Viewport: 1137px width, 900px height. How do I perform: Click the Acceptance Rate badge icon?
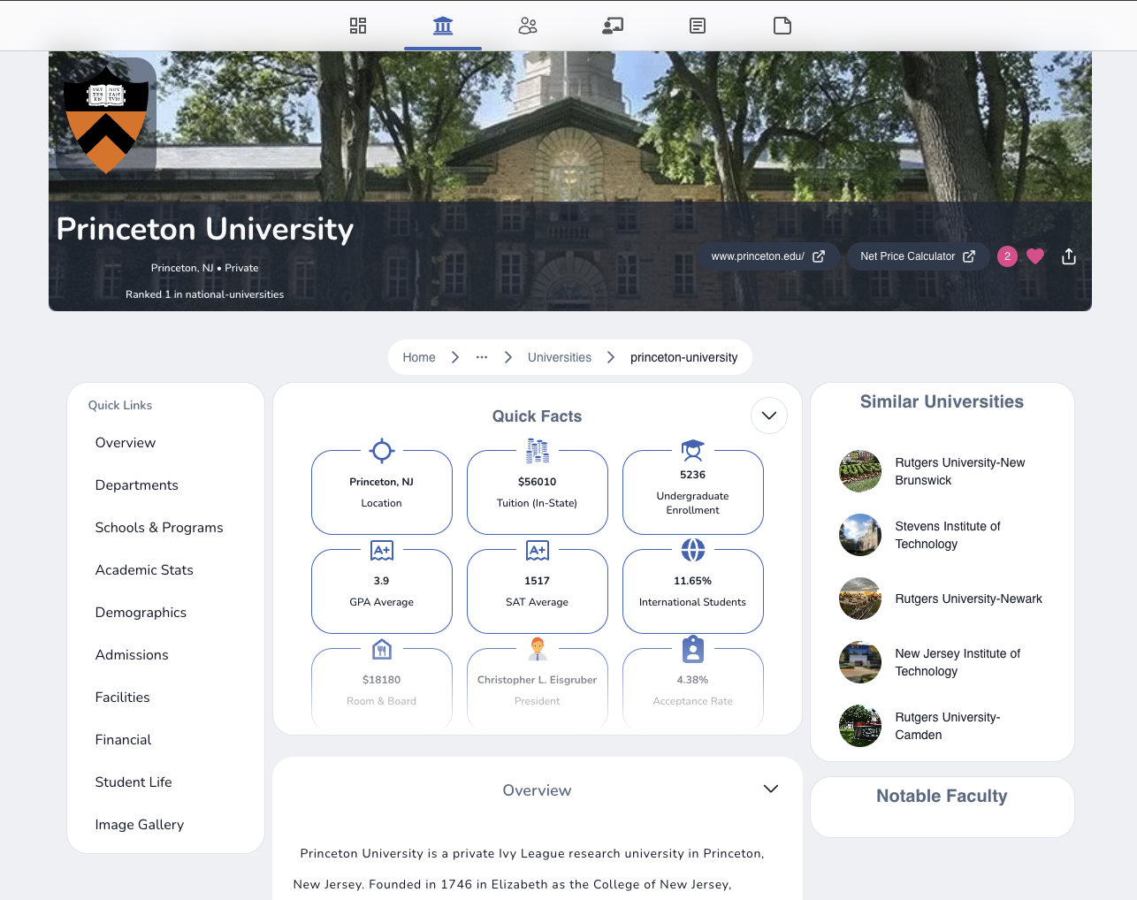coord(693,649)
